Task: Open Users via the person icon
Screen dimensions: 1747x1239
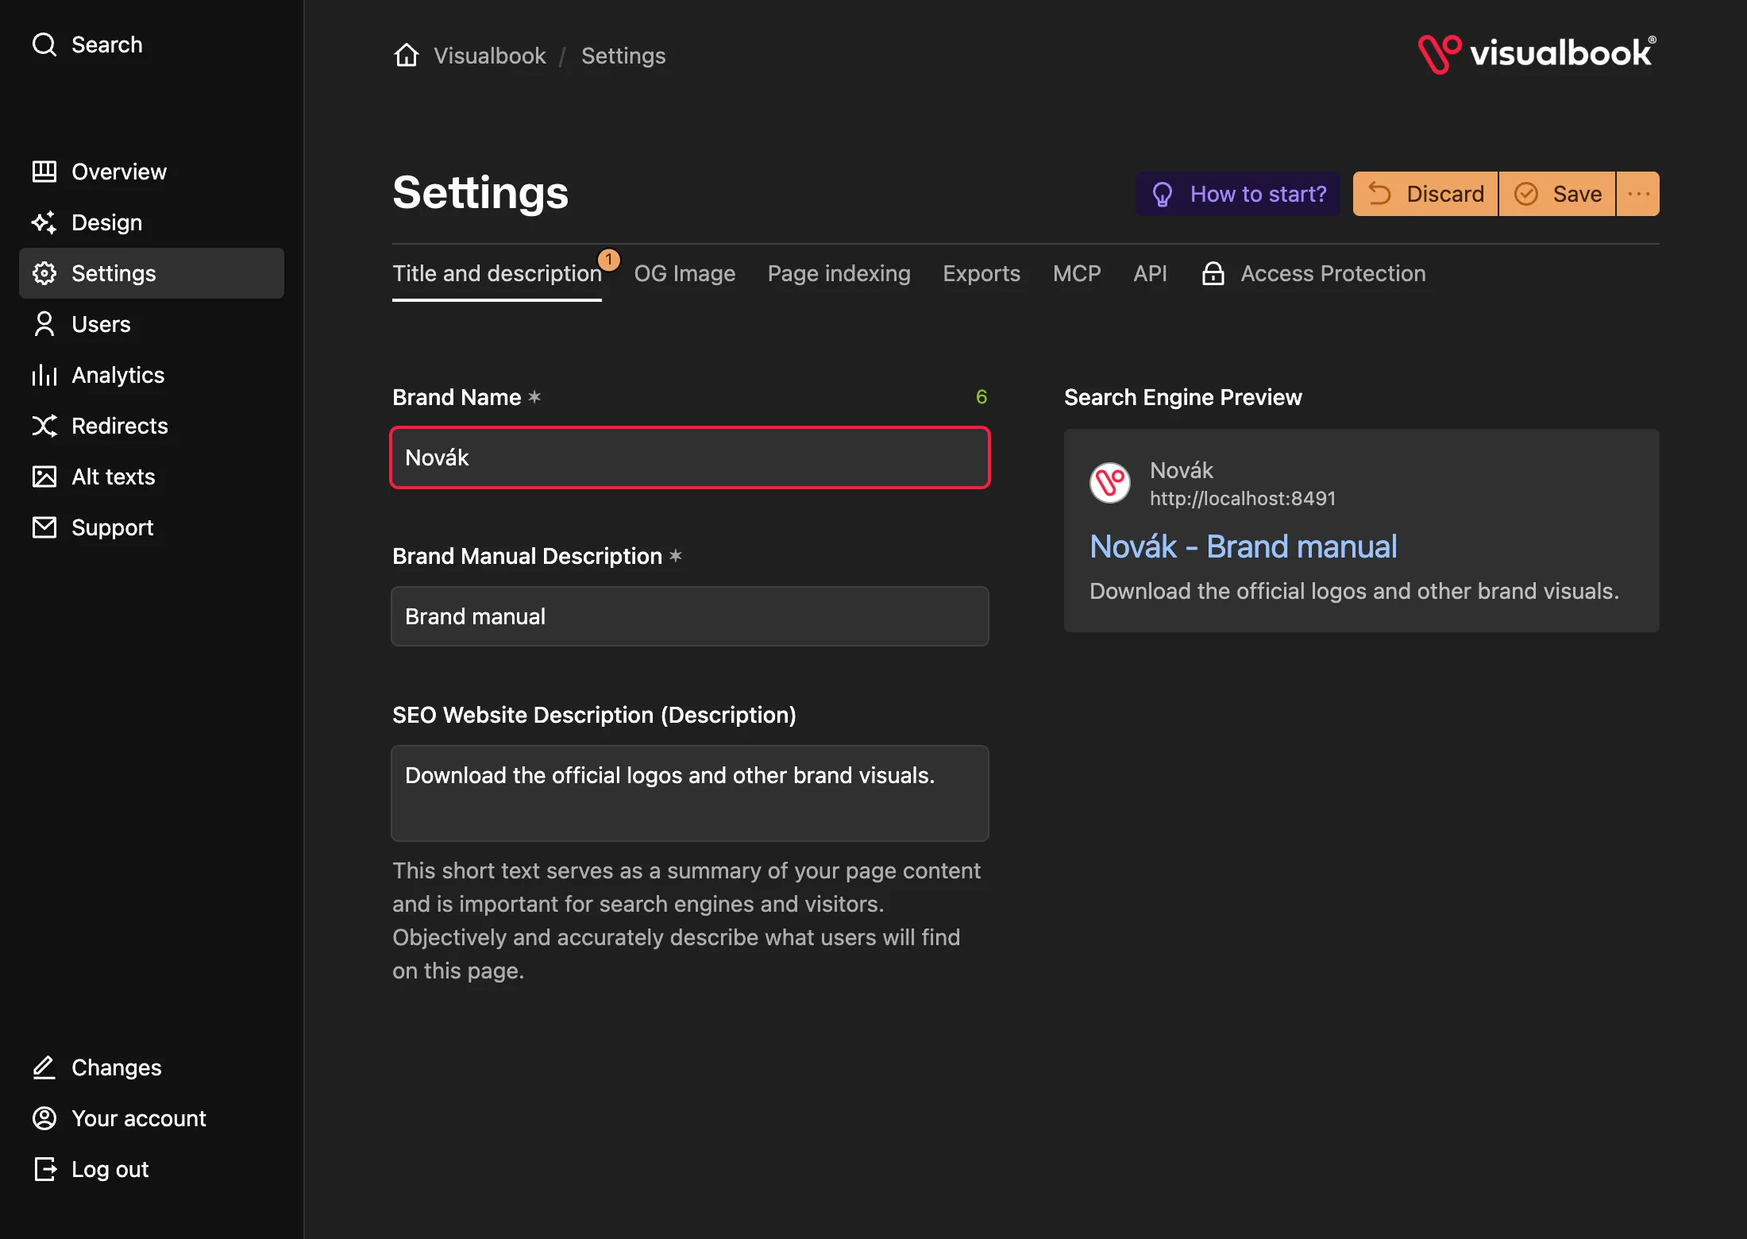Action: pyautogui.click(x=44, y=324)
